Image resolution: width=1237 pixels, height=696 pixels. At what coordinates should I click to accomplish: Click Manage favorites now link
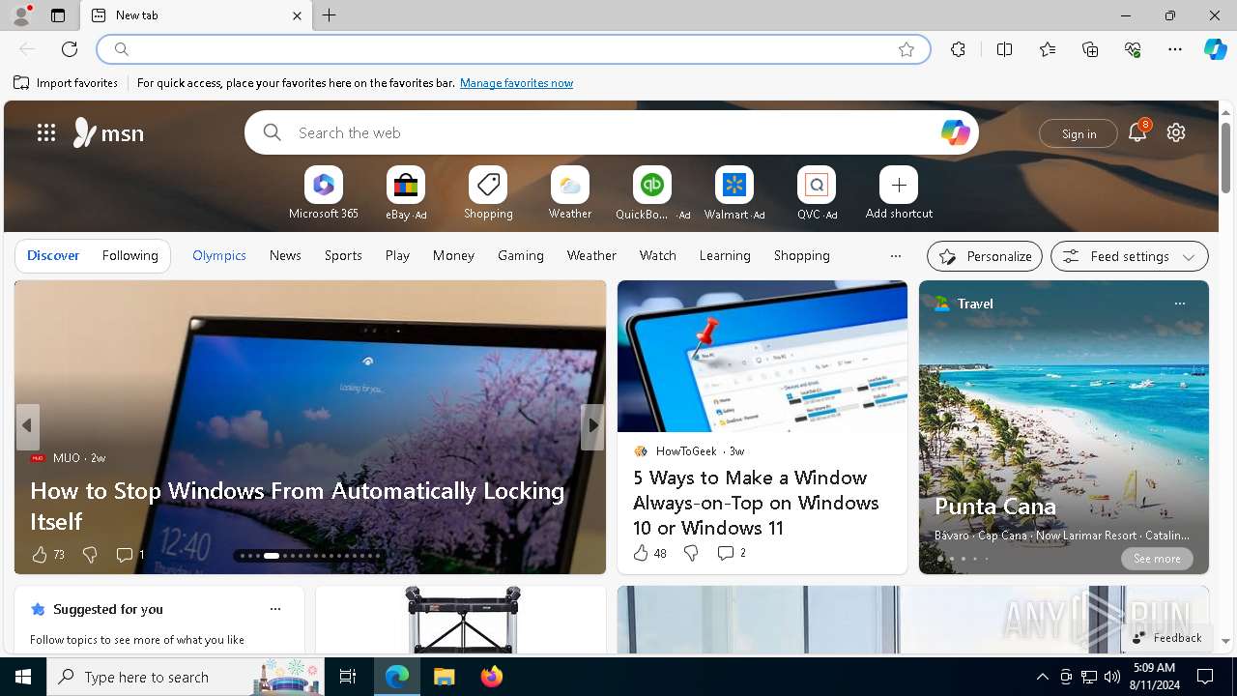tap(517, 83)
